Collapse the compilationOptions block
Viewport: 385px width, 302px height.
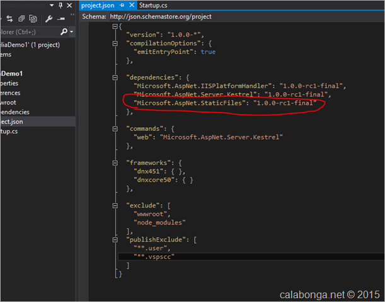115,43
